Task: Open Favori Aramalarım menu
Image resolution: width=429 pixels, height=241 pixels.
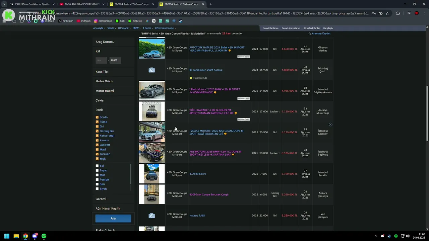Action: click(291, 28)
